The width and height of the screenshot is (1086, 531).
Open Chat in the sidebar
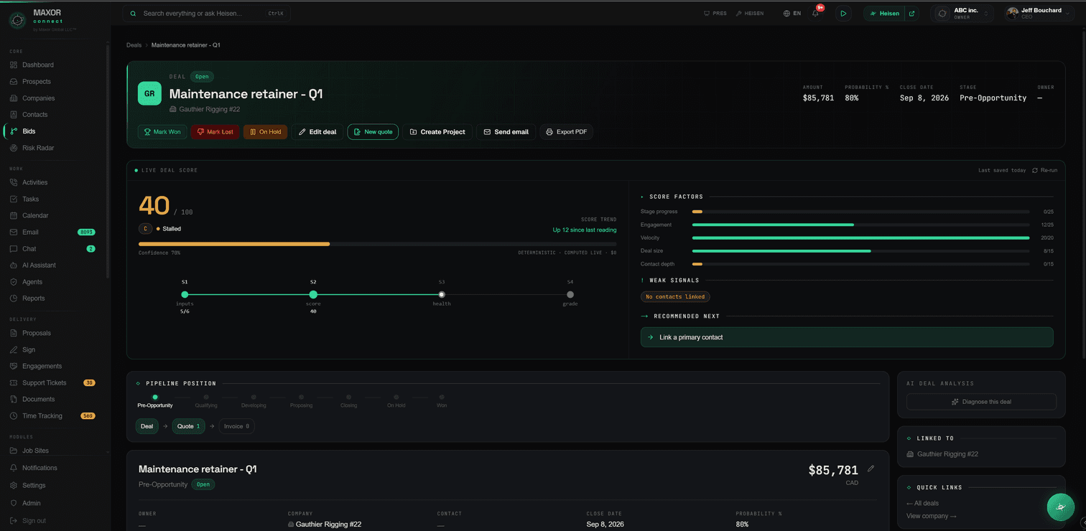29,249
